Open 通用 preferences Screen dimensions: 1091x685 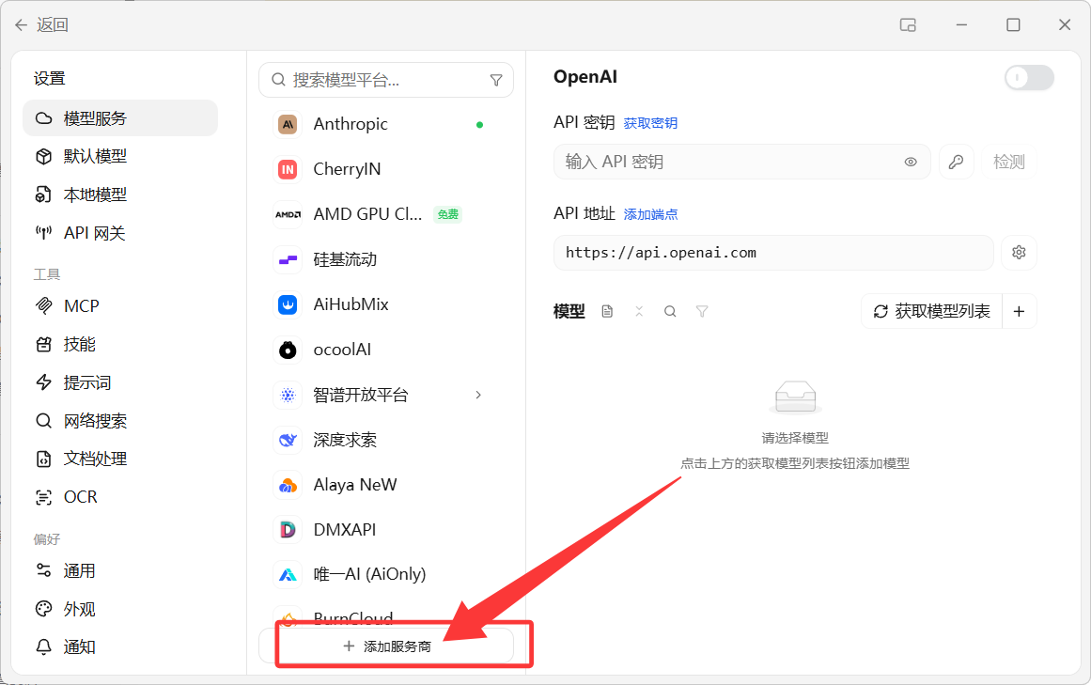click(x=120, y=571)
